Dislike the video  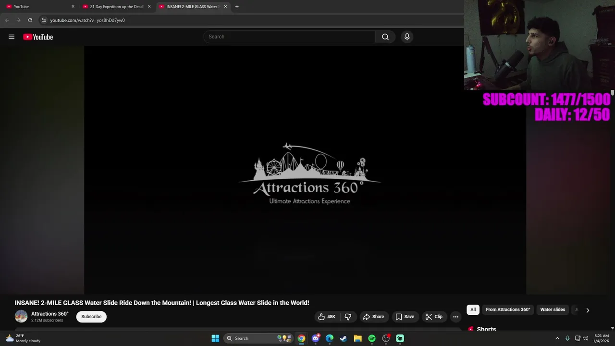(x=348, y=317)
